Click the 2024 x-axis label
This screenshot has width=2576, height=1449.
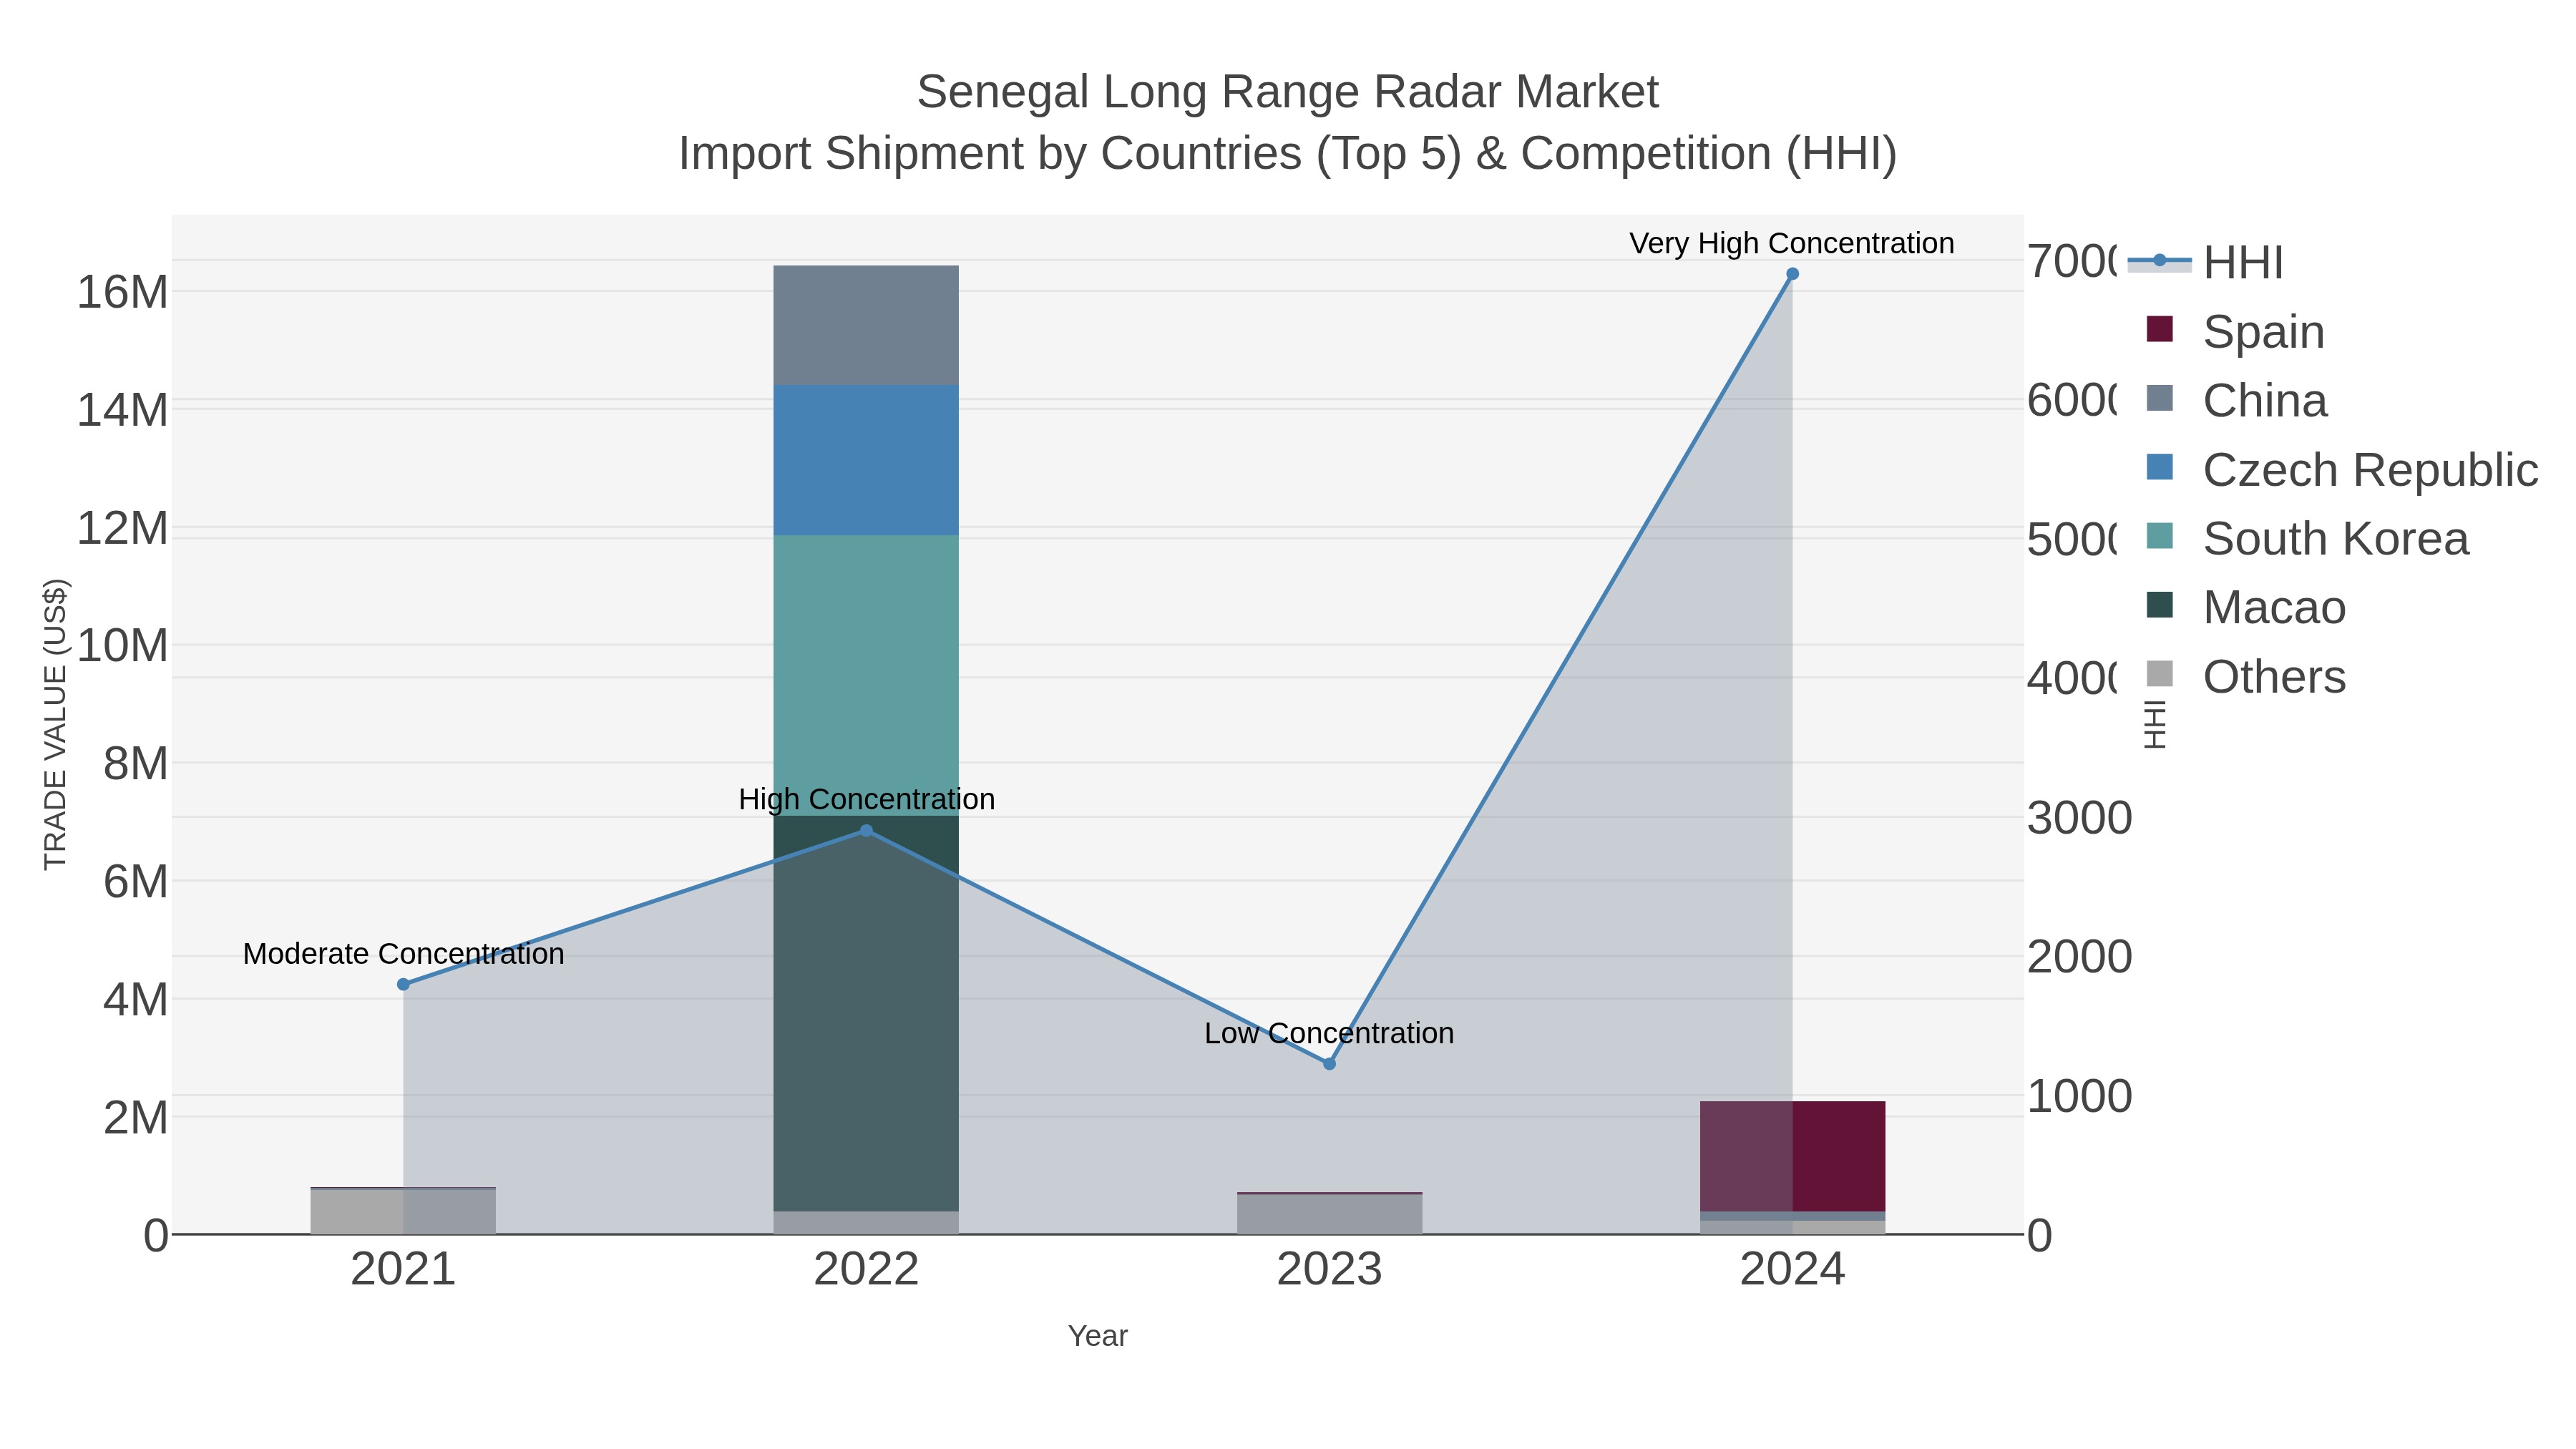[1792, 1270]
